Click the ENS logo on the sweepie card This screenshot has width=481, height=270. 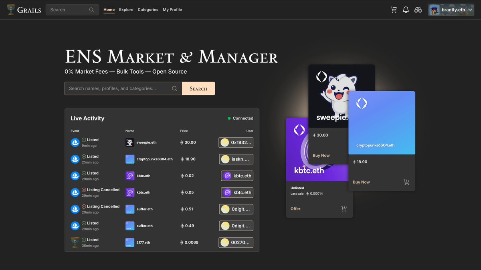pos(321,77)
